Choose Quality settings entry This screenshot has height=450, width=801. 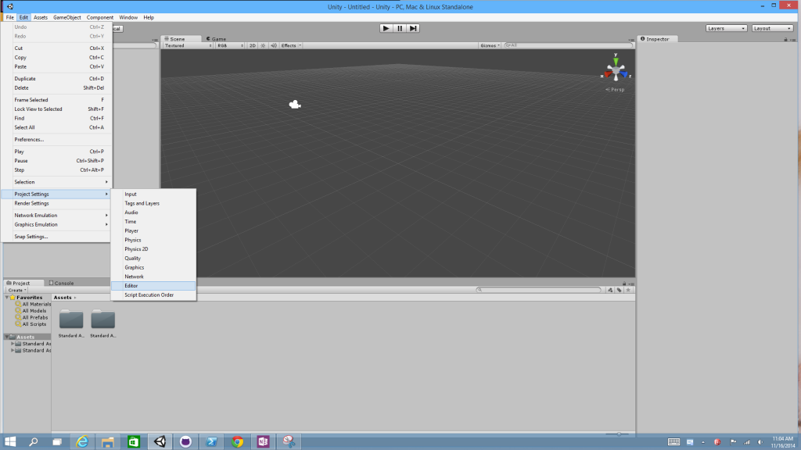pyautogui.click(x=153, y=258)
